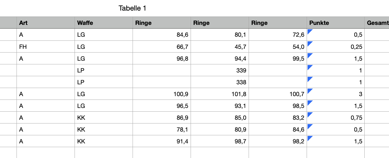Show comment flag in the row containing 96,8

pos(309,55)
